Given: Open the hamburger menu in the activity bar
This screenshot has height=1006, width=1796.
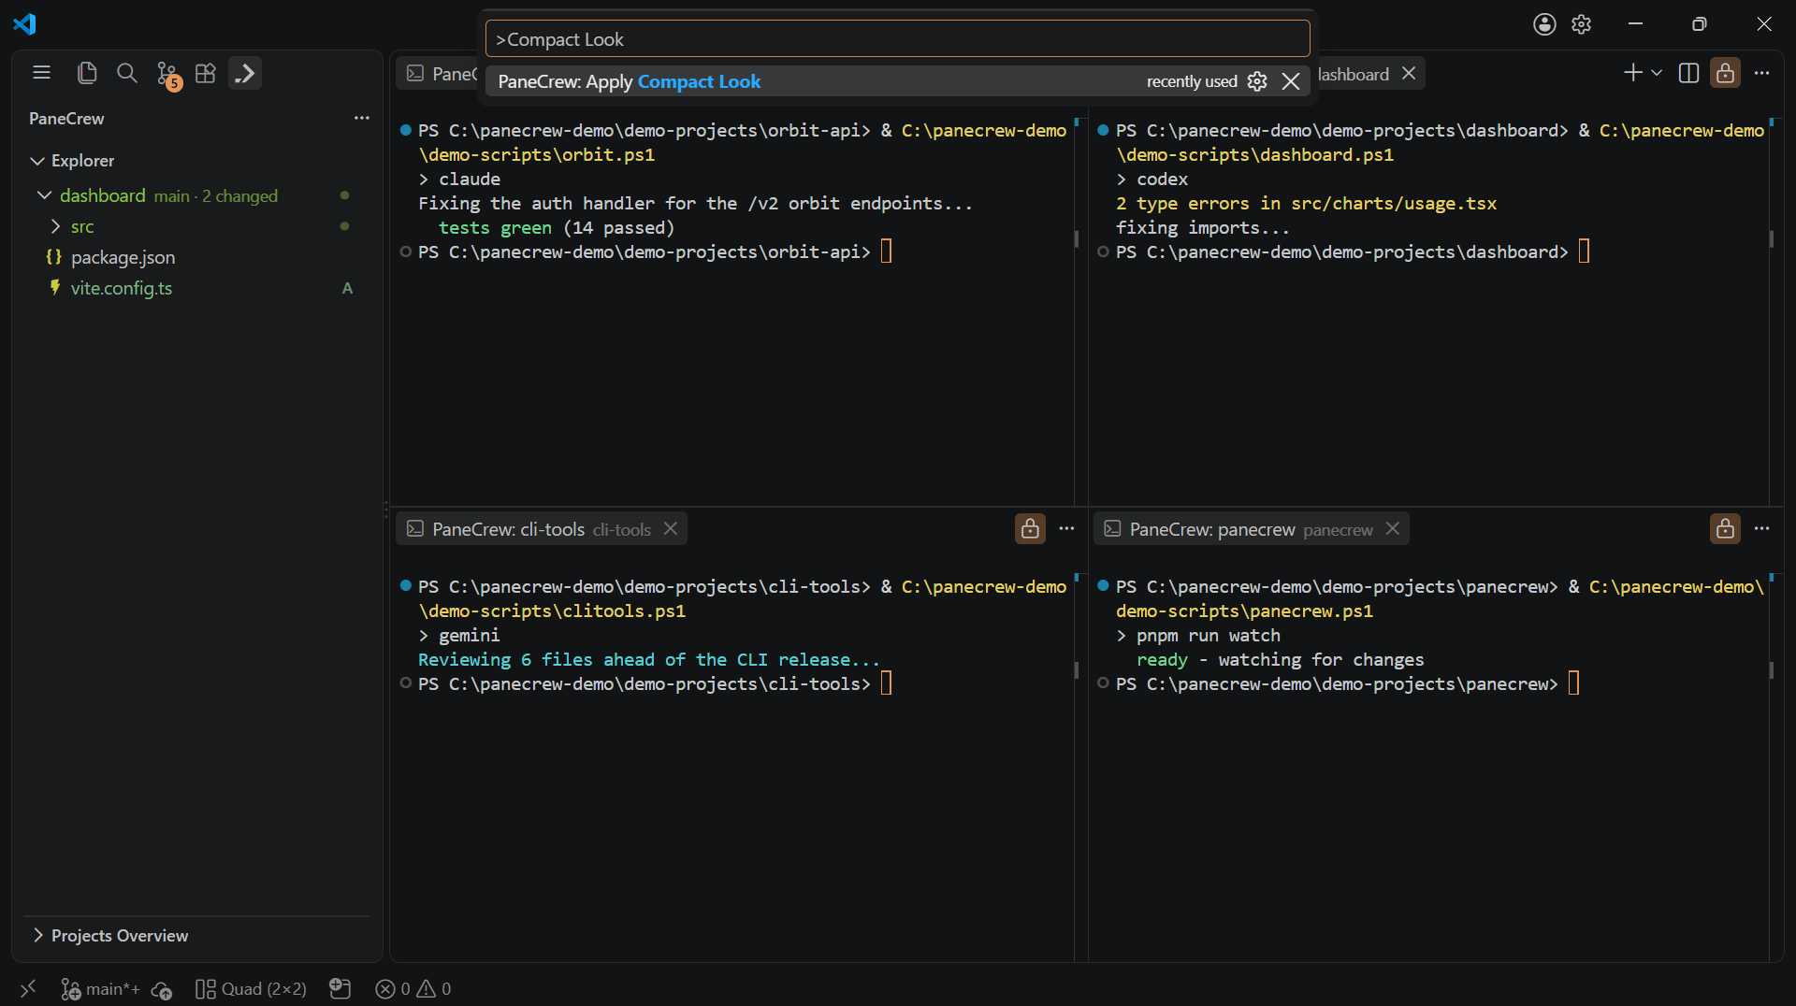Looking at the screenshot, I should (x=41, y=73).
